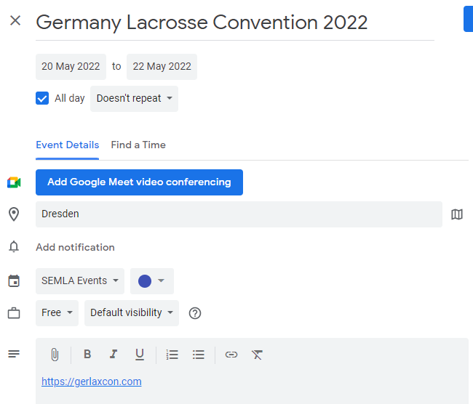Image resolution: width=473 pixels, height=404 pixels.
Task: Click the description lines icon
Action: pos(14,354)
